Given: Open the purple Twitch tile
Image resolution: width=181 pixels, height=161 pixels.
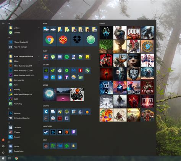Looking at the screenshot, I should tap(74, 132).
